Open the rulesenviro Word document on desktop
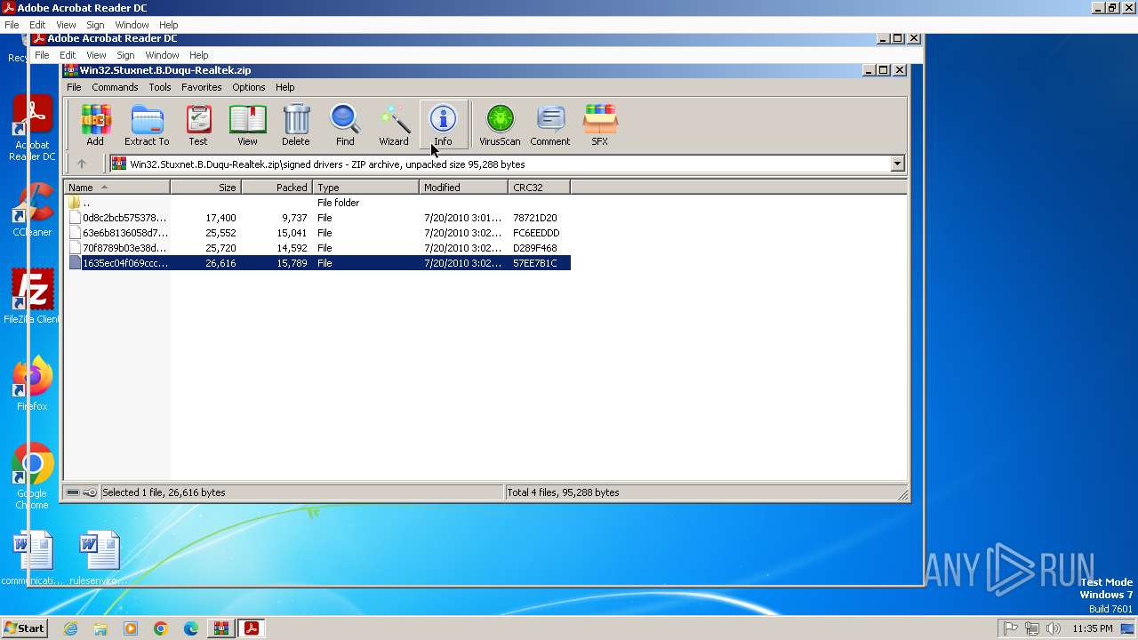This screenshot has height=640, width=1138. pos(99,558)
